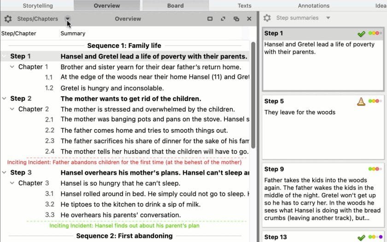Select the Step 5 summary card
387x242 pixels.
(322, 124)
